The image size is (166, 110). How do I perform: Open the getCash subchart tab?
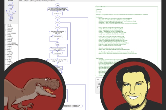click(32, 1)
